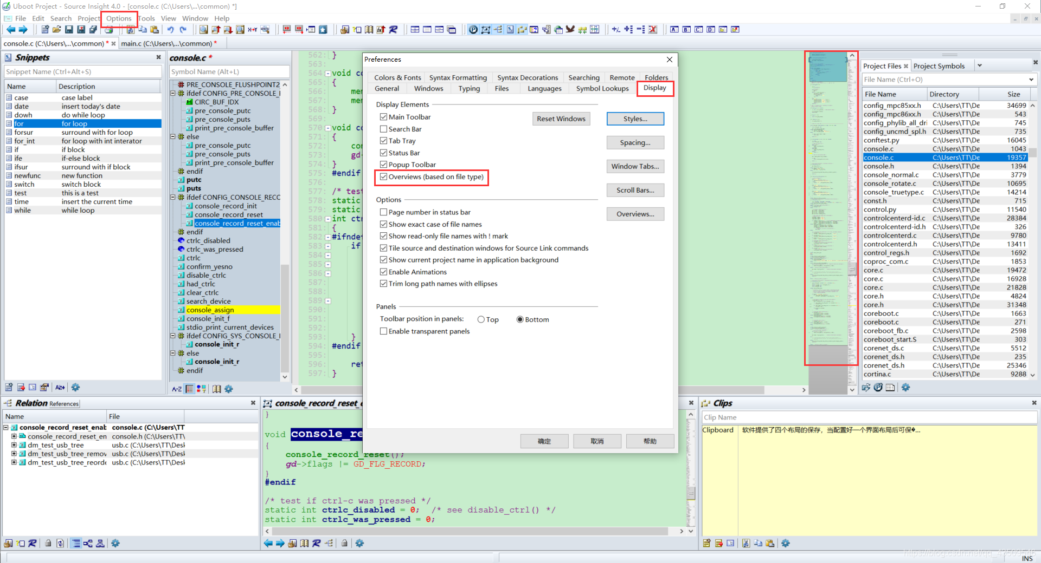Open the Project menu

(x=88, y=18)
